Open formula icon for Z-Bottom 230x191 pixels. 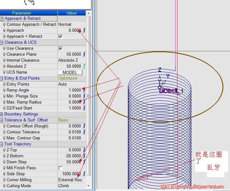pyautogui.click(x=84, y=156)
